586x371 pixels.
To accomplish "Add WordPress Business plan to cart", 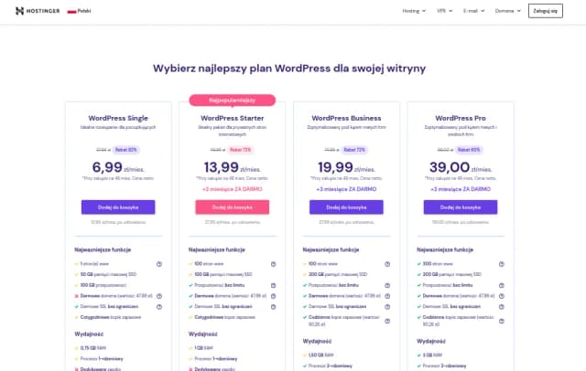I will point(347,207).
